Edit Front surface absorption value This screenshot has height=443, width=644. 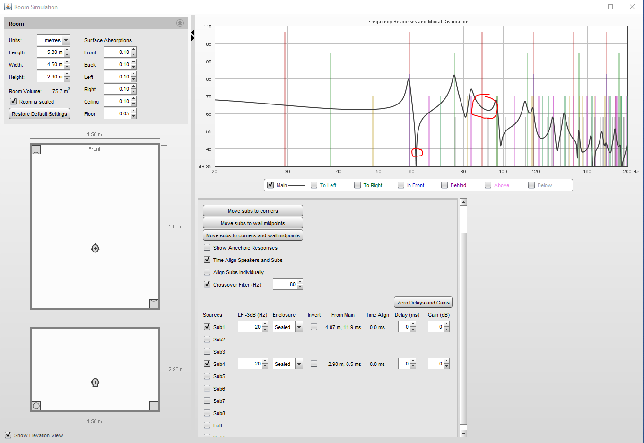click(117, 52)
